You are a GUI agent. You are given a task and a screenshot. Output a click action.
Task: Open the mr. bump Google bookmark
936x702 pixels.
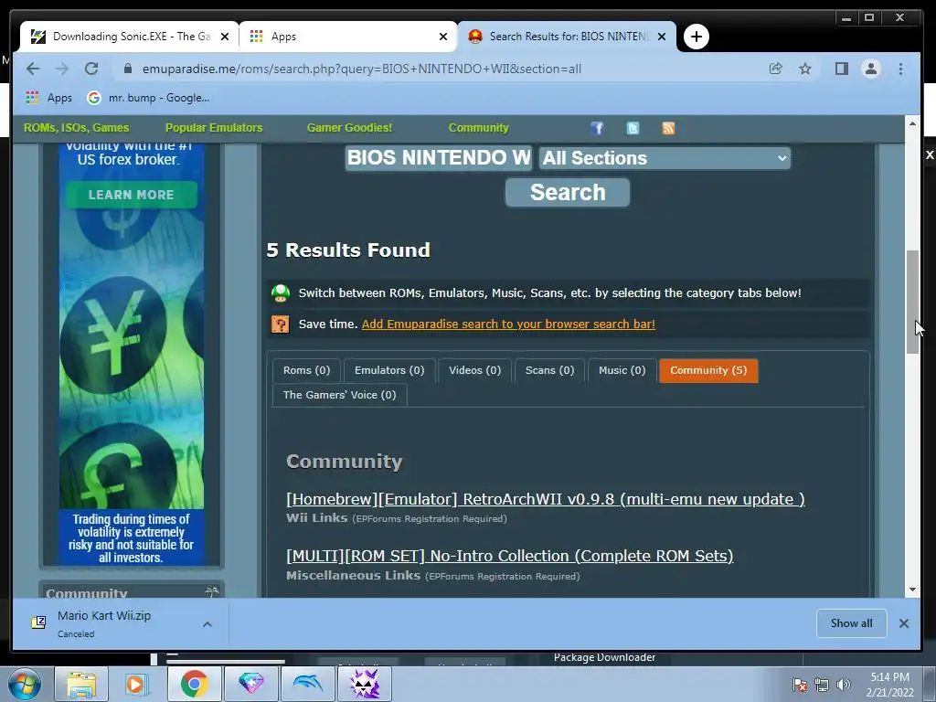pos(148,97)
